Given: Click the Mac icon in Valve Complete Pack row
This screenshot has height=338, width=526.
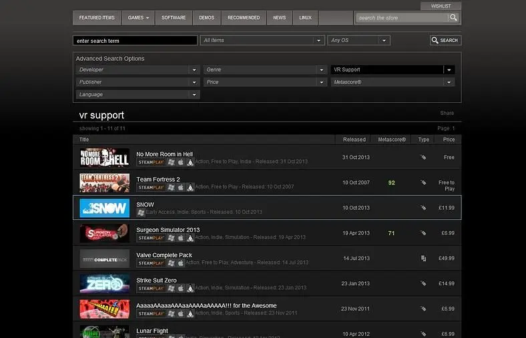Looking at the screenshot, I should point(180,263).
